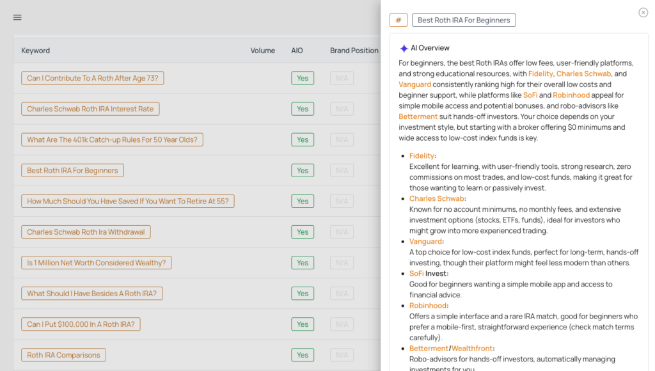Click the AI Overview sparkle icon
The image size is (655, 371).
pyautogui.click(x=404, y=49)
